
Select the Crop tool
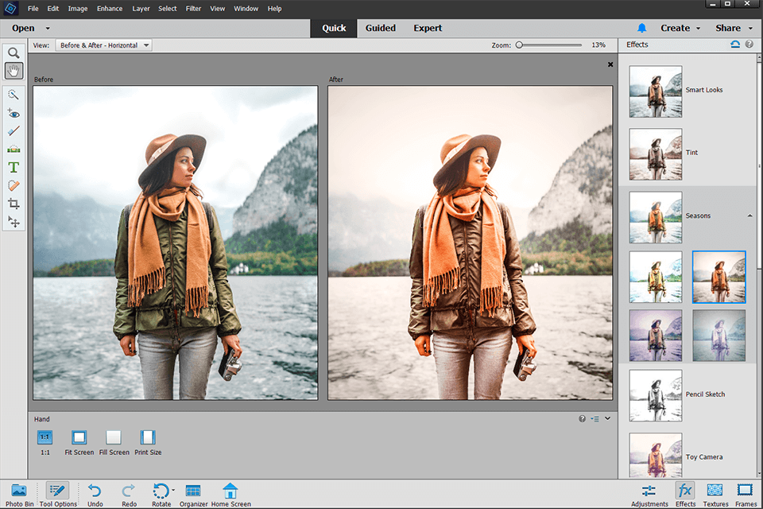(x=14, y=204)
